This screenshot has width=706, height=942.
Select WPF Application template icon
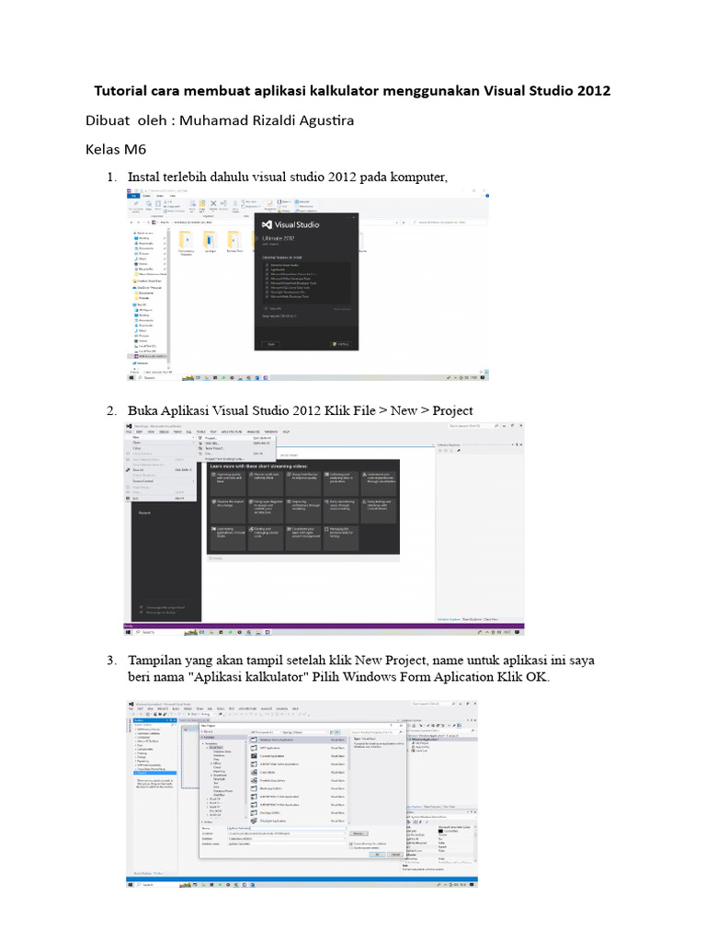[254, 748]
